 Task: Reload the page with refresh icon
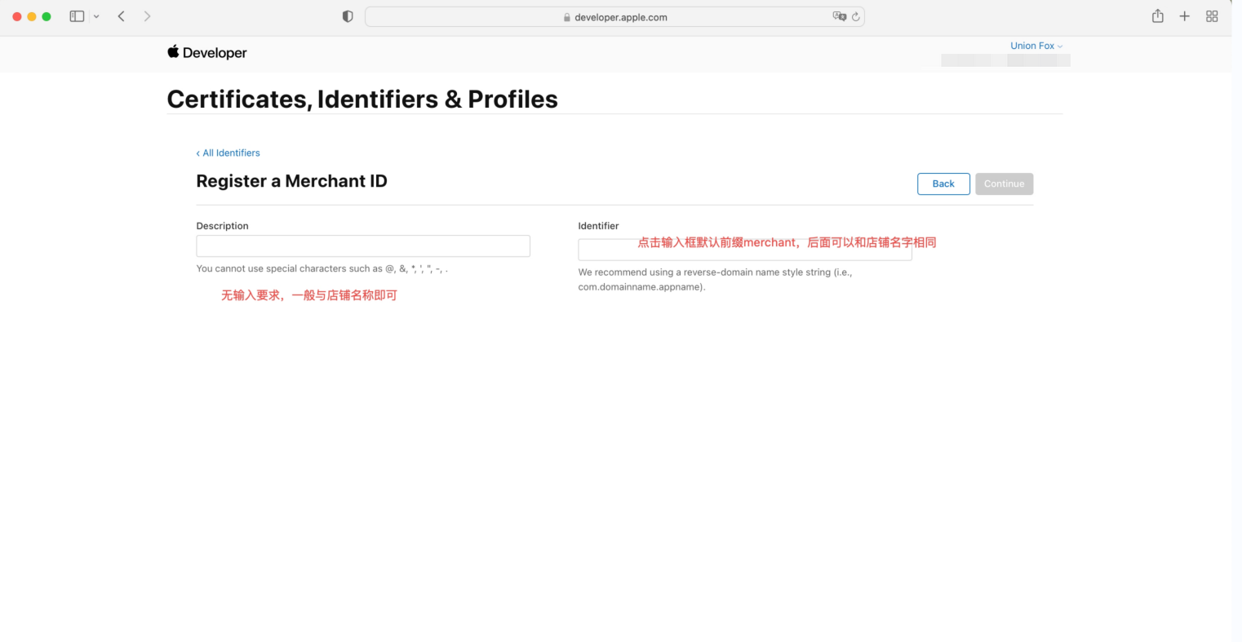pyautogui.click(x=856, y=16)
